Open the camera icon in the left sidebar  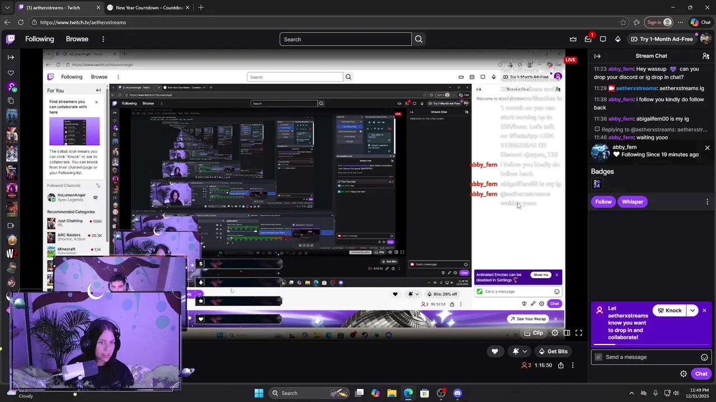tap(11, 226)
